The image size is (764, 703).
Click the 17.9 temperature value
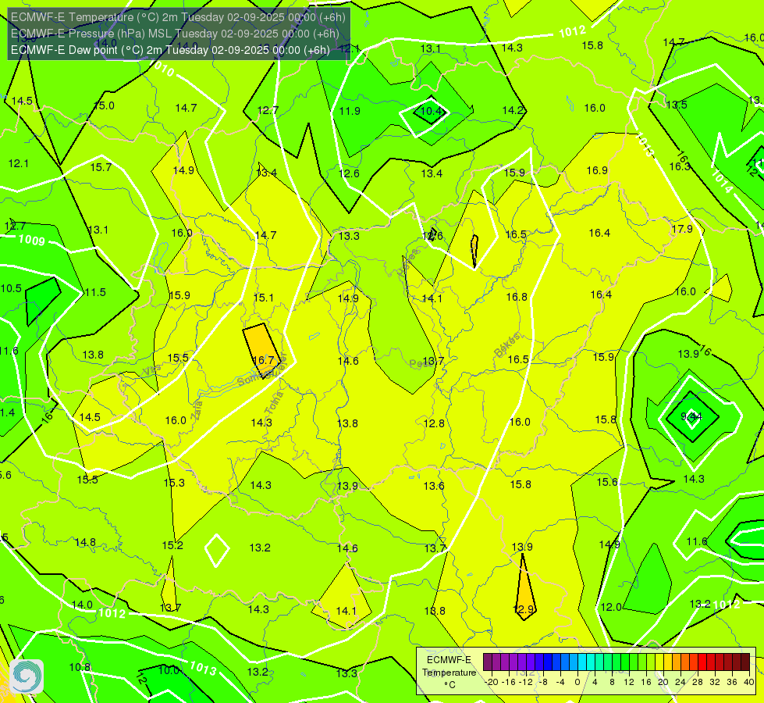pyautogui.click(x=681, y=229)
